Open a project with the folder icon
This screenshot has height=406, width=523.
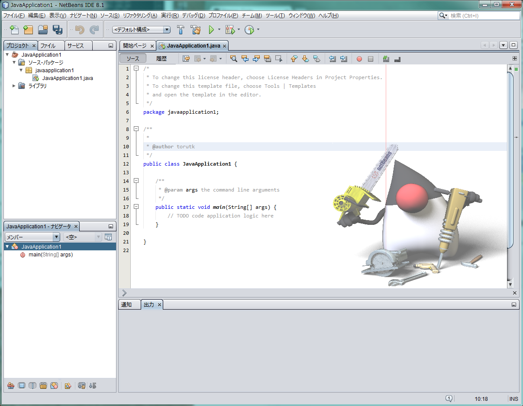click(43, 30)
